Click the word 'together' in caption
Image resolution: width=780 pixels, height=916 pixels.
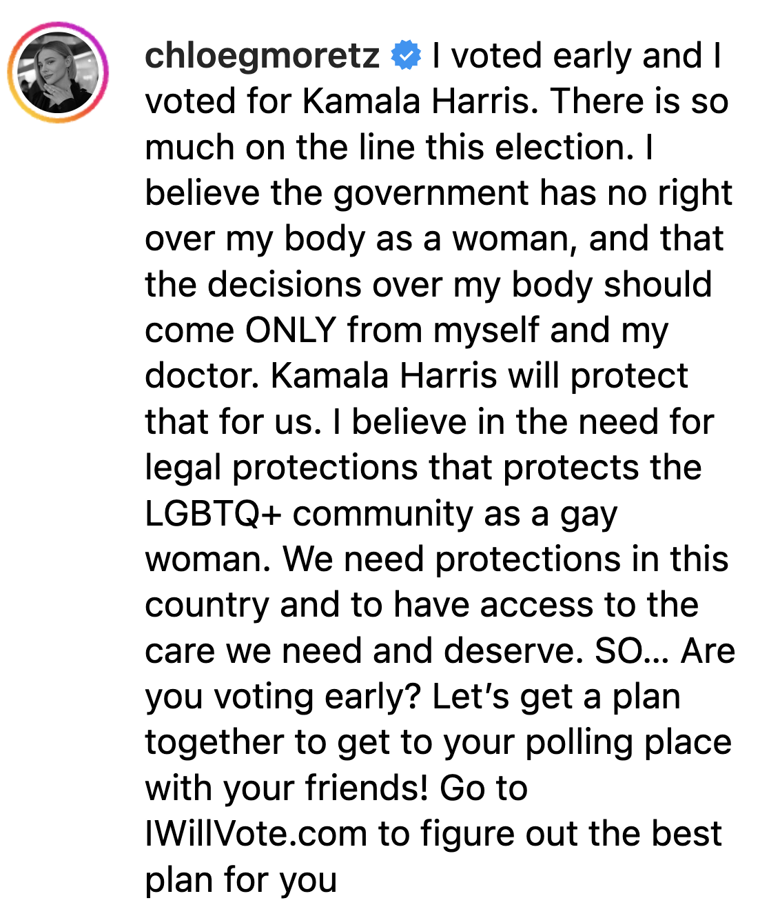pyautogui.click(x=214, y=743)
